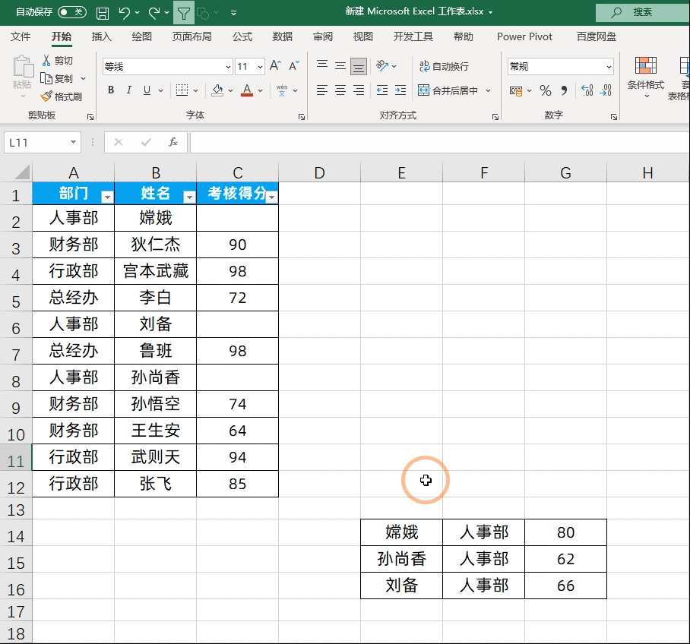Open the Power Pivot ribbon tab
This screenshot has width=690, height=644.
coord(524,36)
